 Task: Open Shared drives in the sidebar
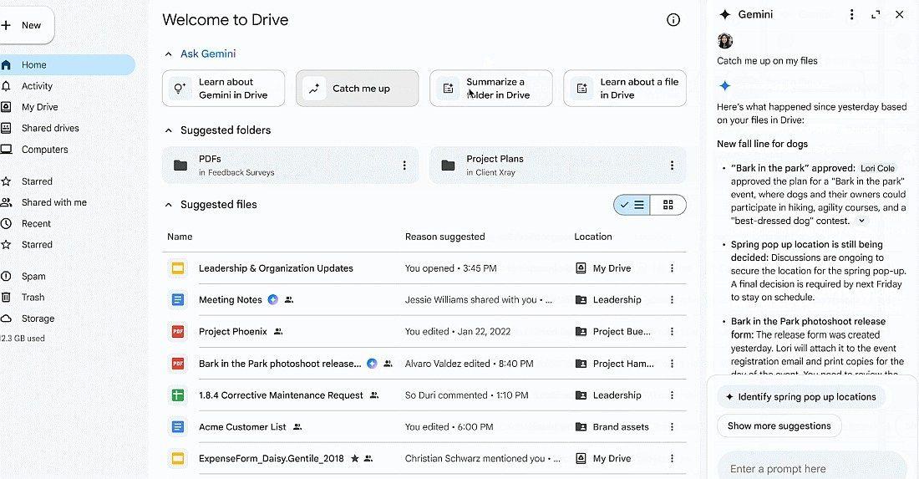tap(50, 128)
